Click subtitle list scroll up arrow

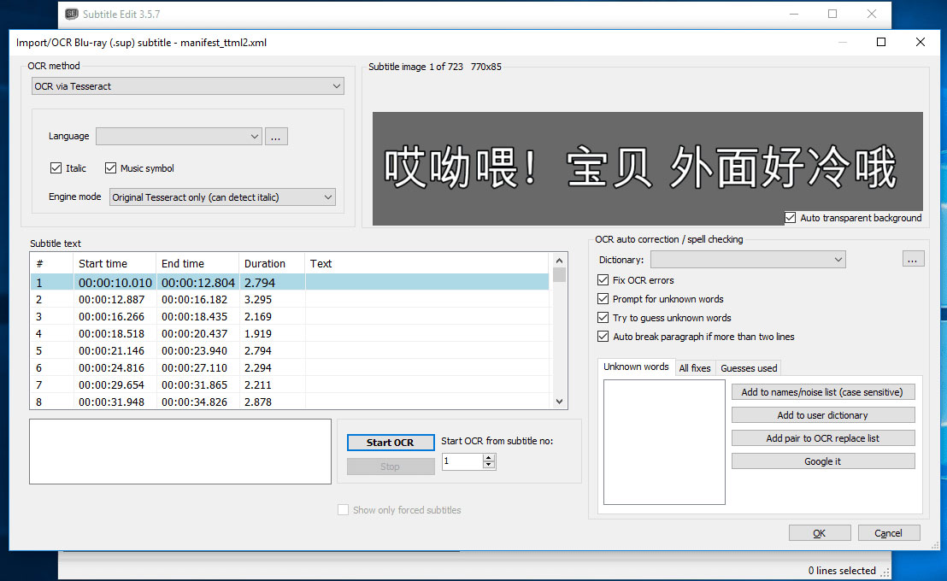pos(559,261)
